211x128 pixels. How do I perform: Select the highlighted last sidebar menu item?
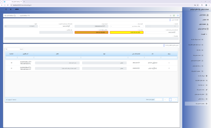point(196,104)
